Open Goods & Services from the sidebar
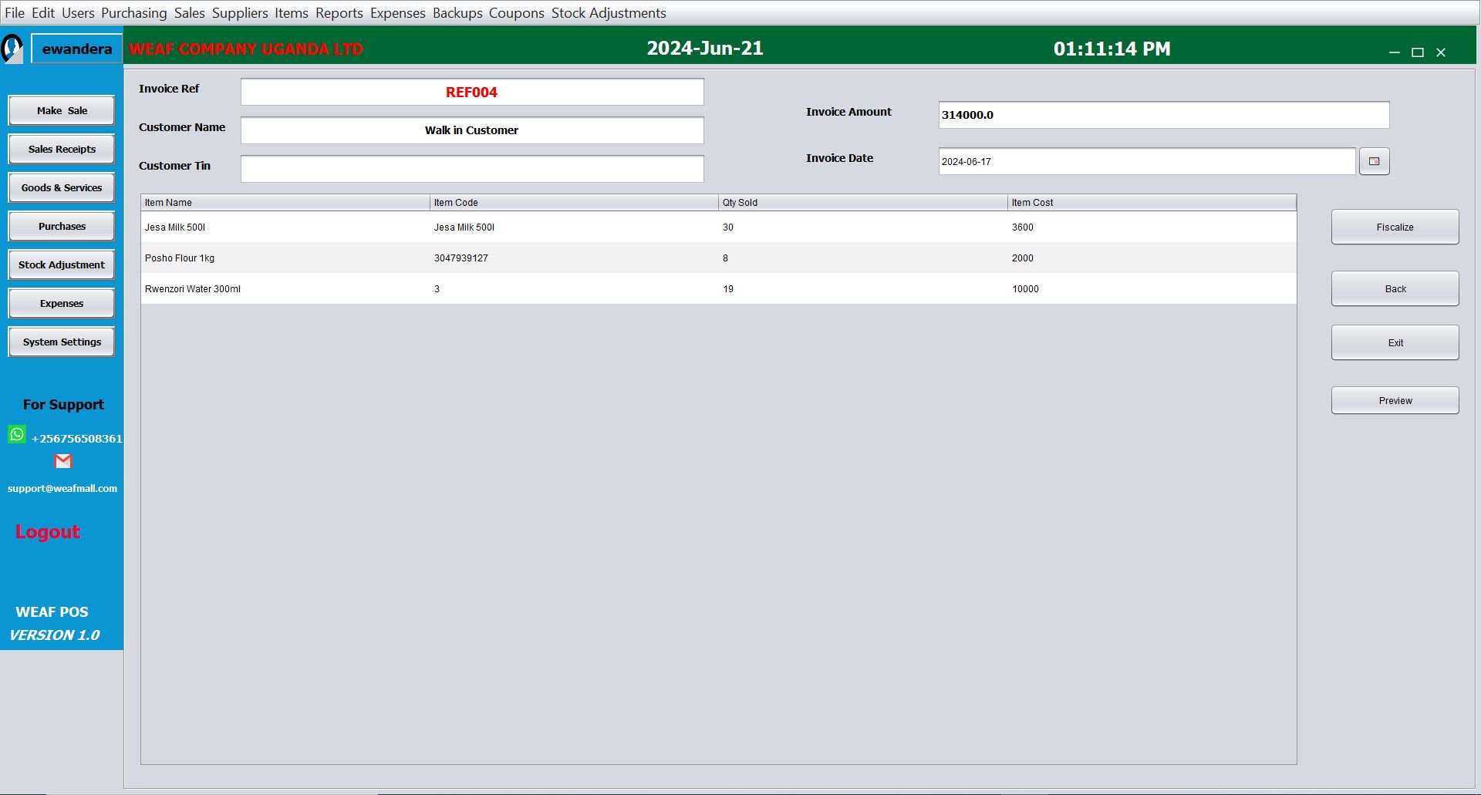 point(62,187)
